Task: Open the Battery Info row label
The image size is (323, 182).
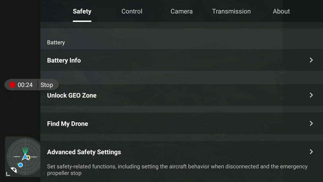Action: 64,60
